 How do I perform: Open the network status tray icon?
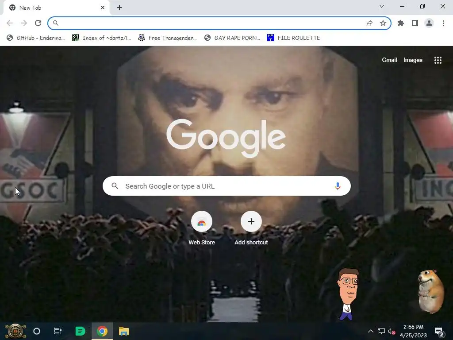tap(381, 331)
